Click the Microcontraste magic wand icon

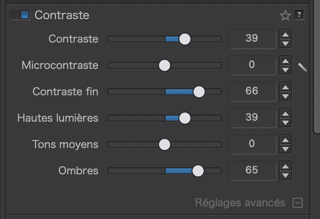pyautogui.click(x=302, y=66)
